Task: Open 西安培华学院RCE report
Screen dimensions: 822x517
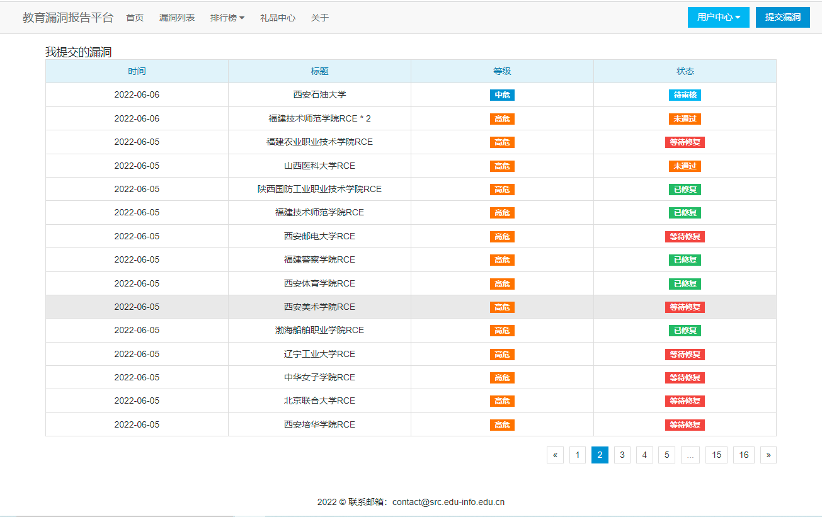Action: pos(319,424)
